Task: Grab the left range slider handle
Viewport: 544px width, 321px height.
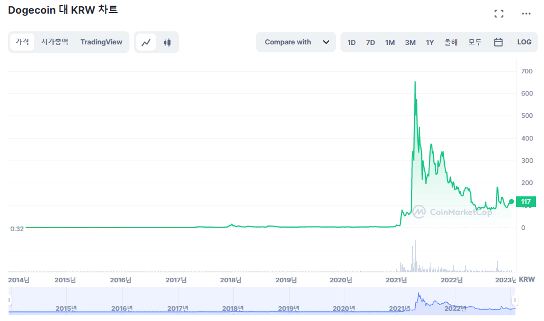Action: tap(9, 300)
